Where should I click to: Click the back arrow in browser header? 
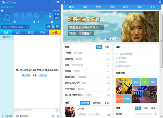click(x=65, y=2)
